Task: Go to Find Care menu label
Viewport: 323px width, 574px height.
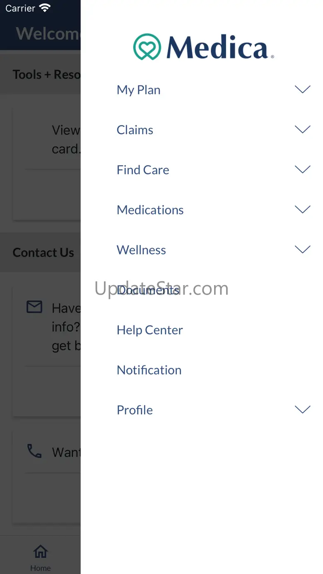Action: [x=143, y=170]
